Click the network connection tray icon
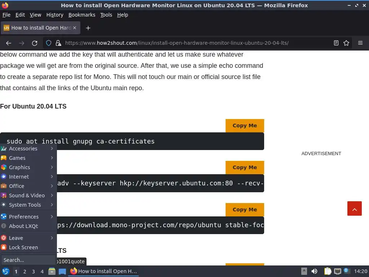Image resolution: width=369 pixels, height=277 pixels. (x=338, y=271)
